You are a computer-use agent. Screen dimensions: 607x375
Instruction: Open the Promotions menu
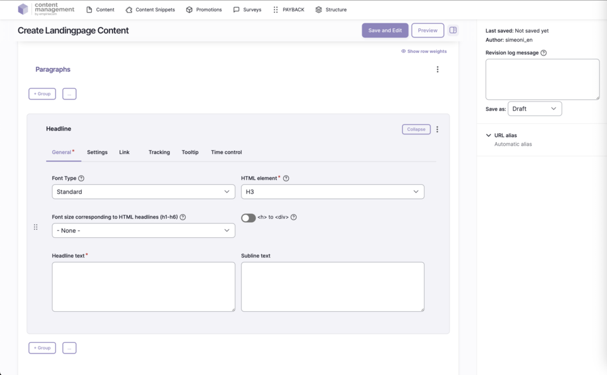point(204,9)
